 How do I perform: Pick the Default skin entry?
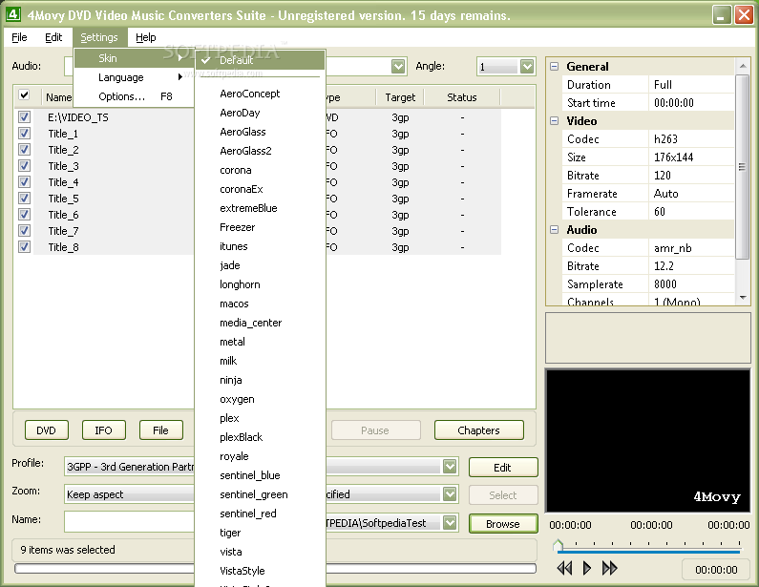[x=260, y=60]
